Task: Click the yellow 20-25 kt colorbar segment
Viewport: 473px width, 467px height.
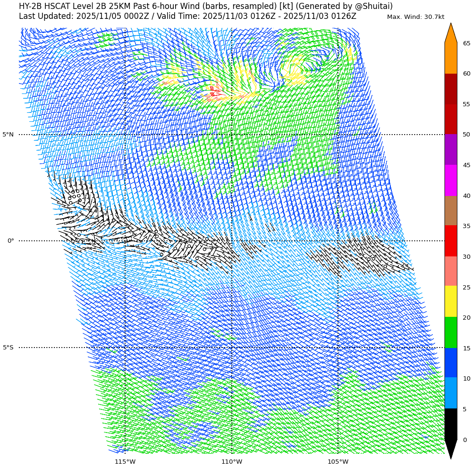Action: pyautogui.click(x=451, y=301)
